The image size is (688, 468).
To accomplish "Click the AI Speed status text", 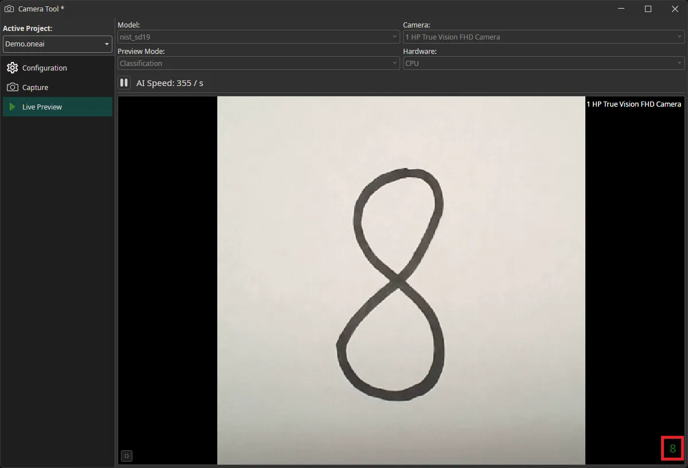I will click(x=169, y=82).
